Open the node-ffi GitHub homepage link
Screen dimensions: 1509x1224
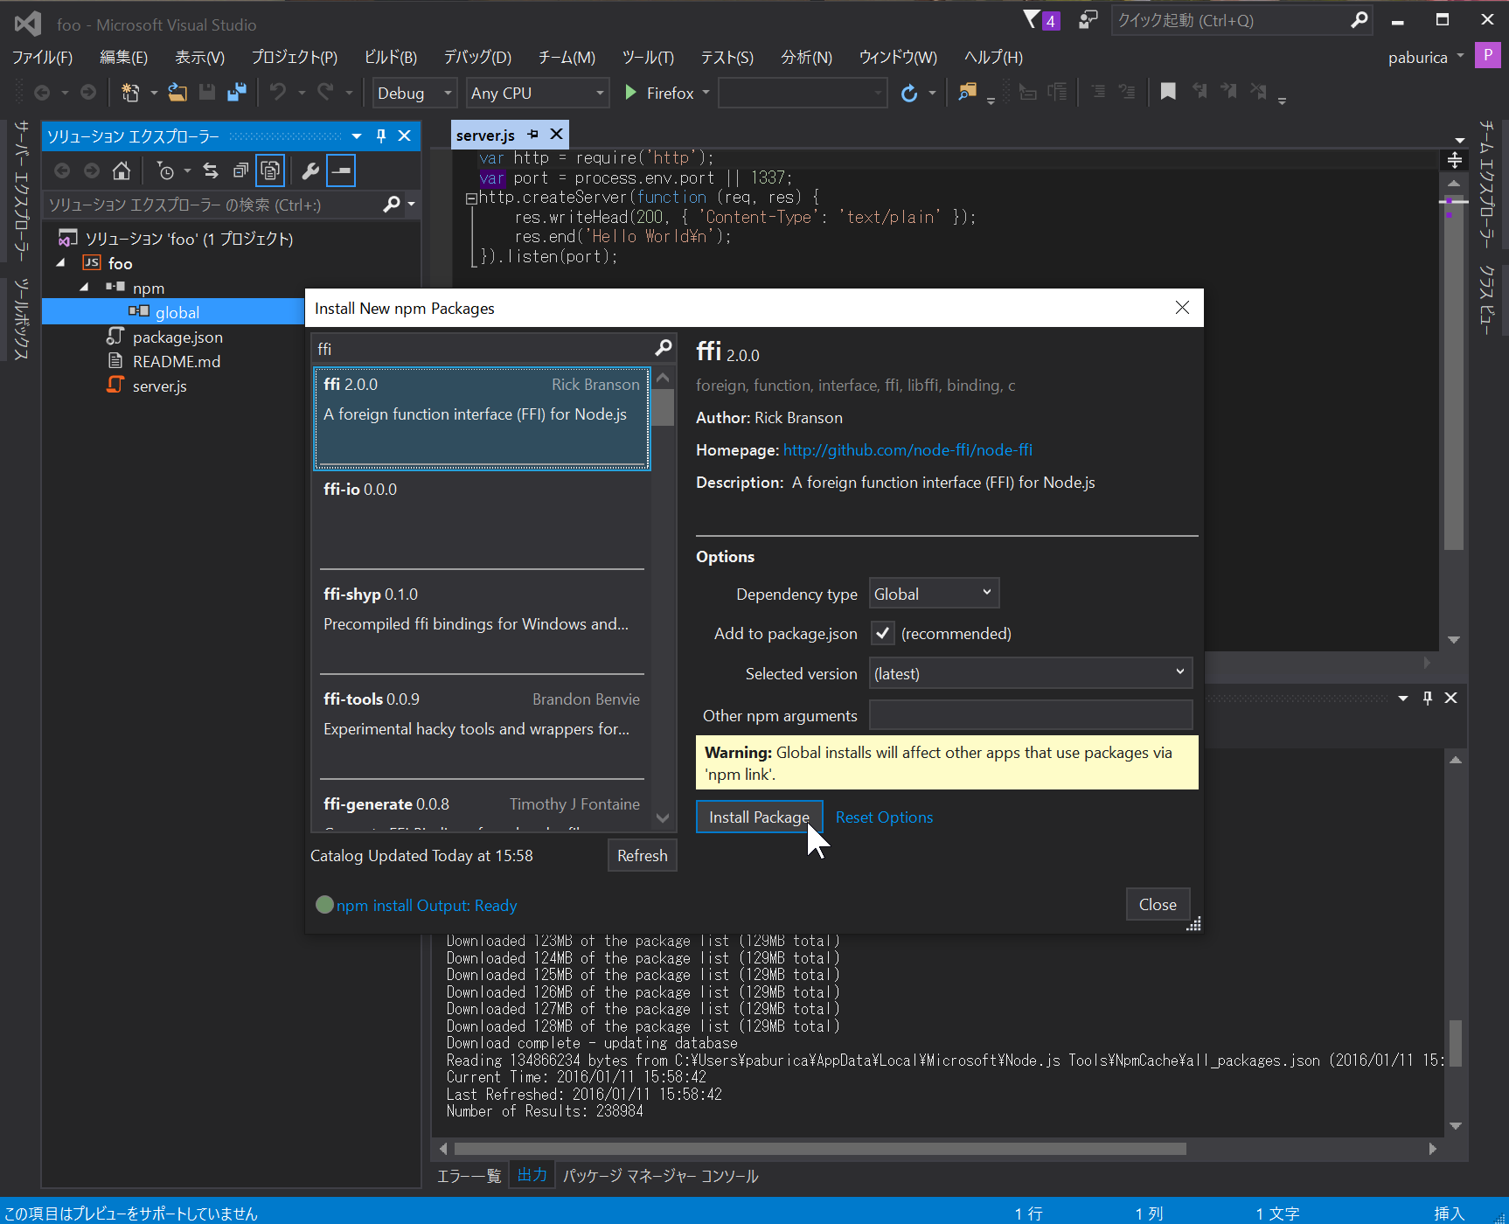tap(907, 450)
